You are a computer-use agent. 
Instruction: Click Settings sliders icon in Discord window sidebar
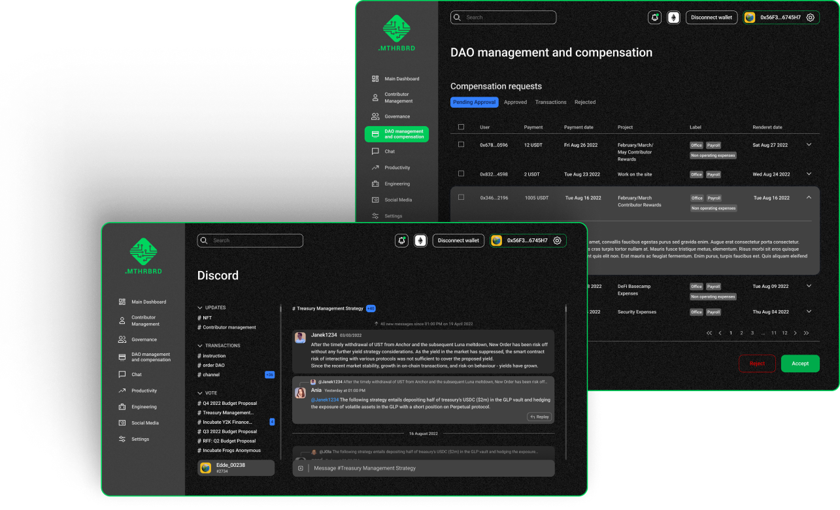(122, 439)
